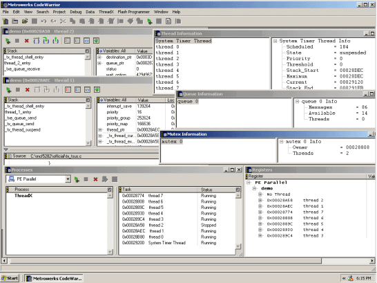Viewport: 377px width, 283px height.
Task: Collapse PE Parallel node in Registers
Action: 249,183
